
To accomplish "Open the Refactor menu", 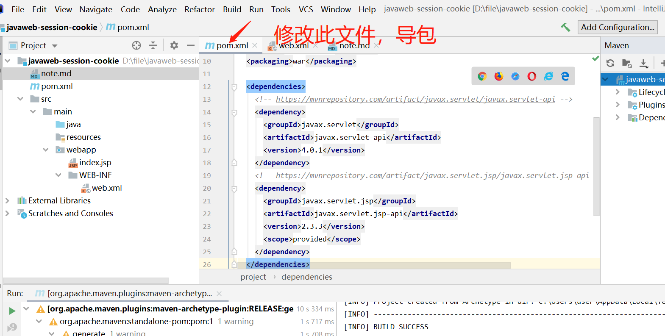I will point(200,9).
